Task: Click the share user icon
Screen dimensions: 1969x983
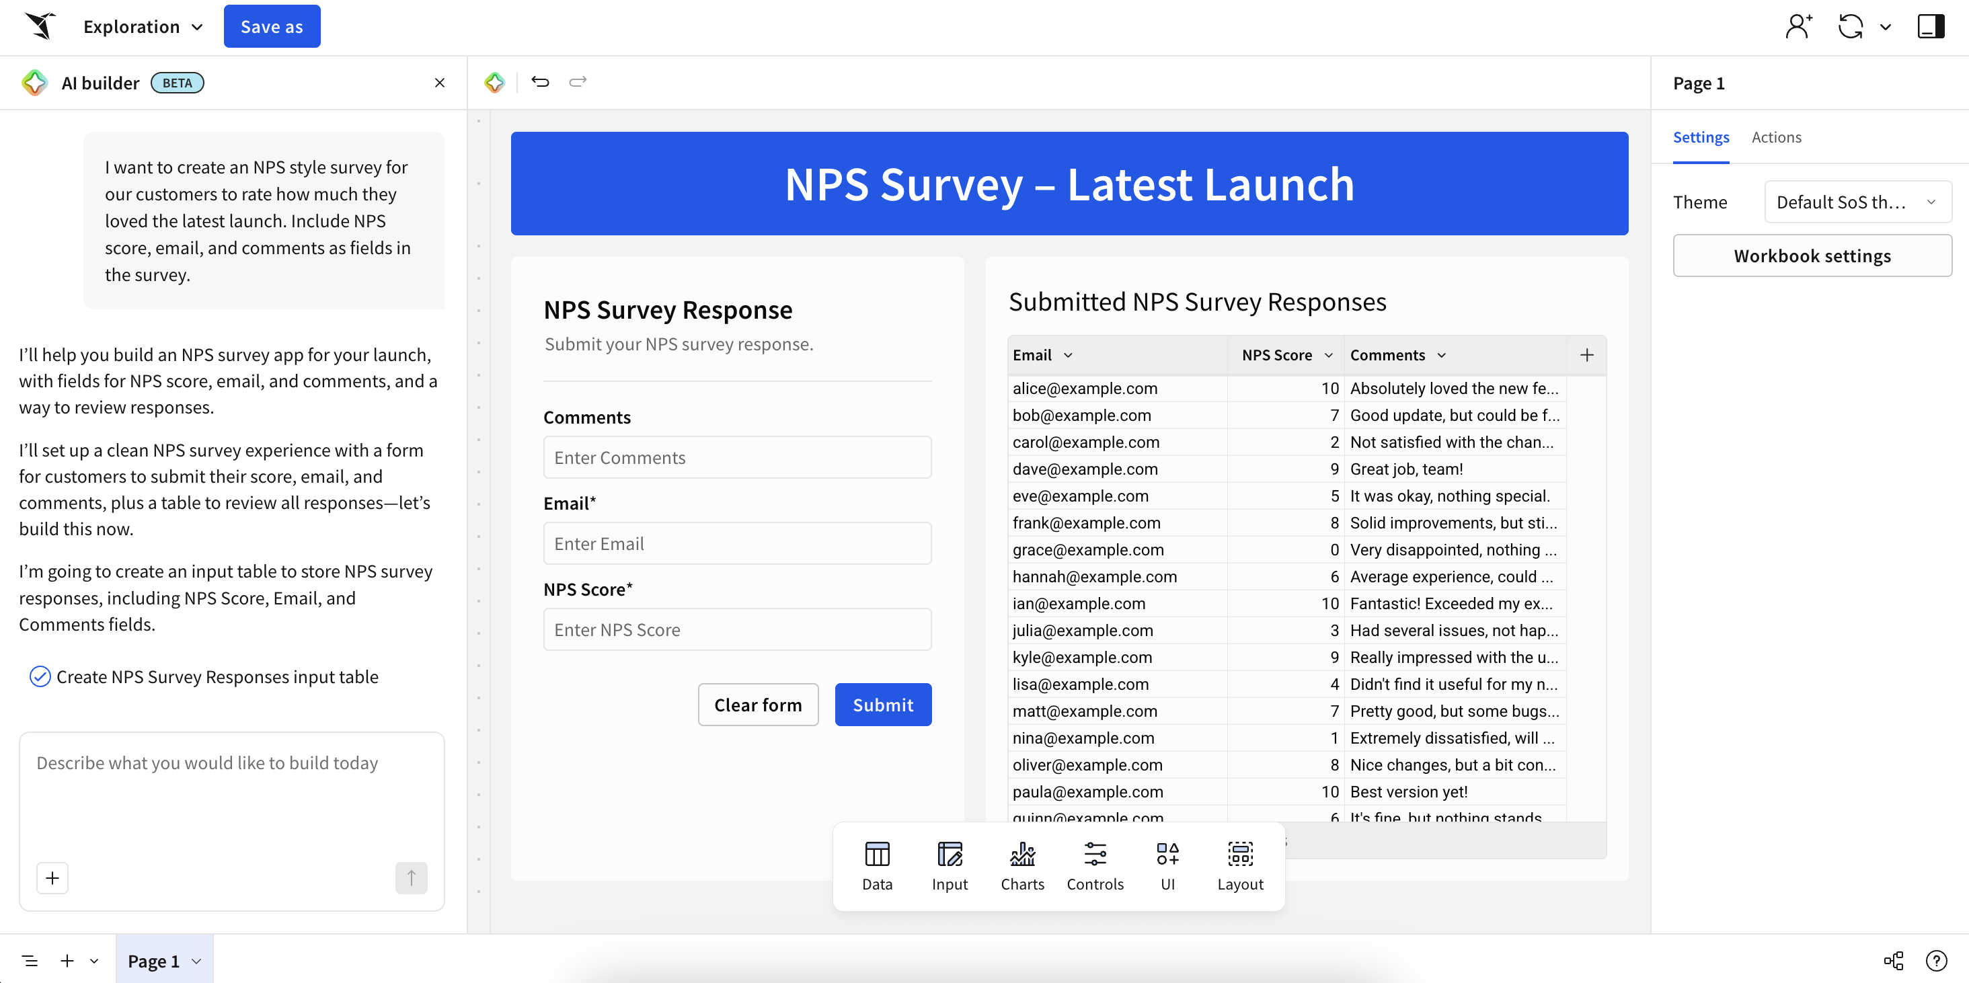Action: 1798,27
